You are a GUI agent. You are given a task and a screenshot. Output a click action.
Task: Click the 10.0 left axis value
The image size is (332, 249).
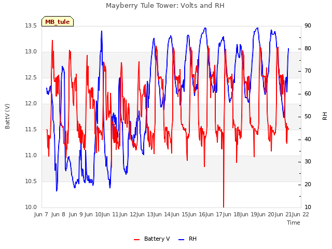[x=31, y=208]
